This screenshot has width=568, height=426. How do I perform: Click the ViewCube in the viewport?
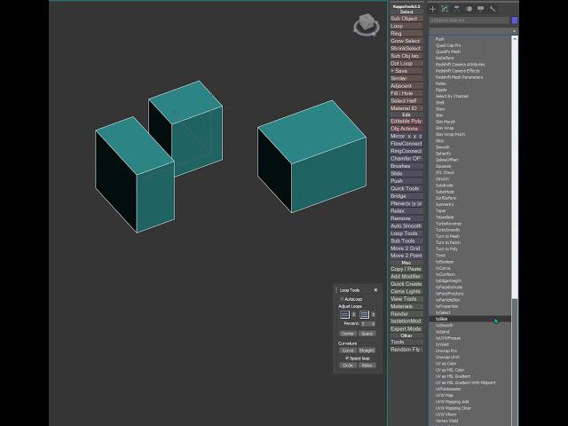pyautogui.click(x=367, y=25)
